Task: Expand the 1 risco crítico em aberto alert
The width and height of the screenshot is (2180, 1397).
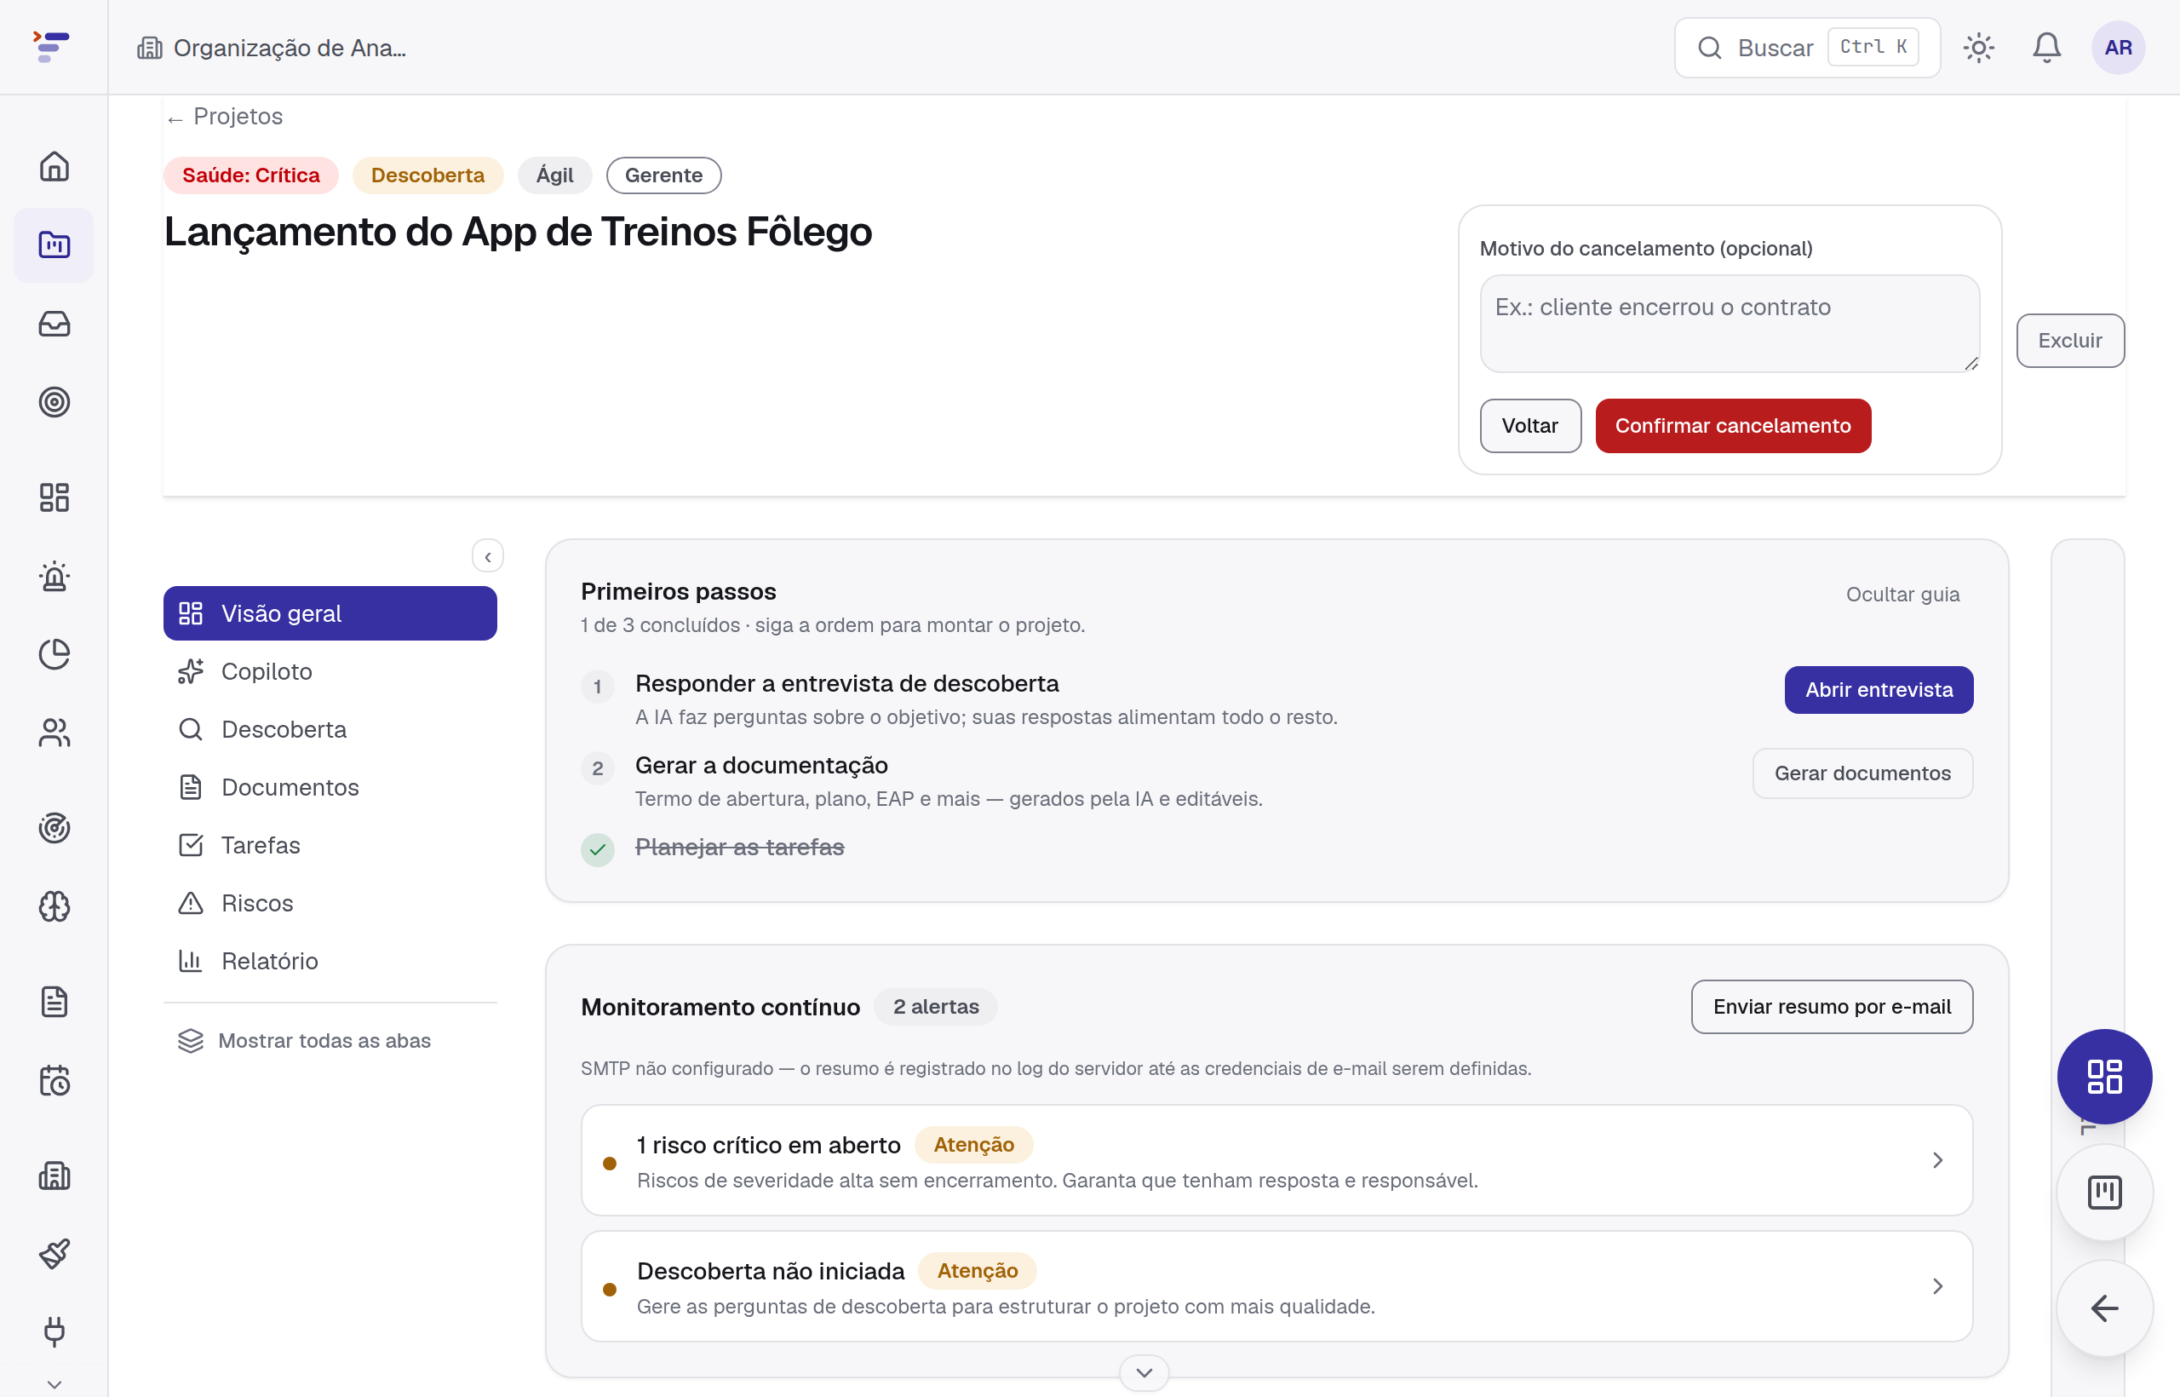Action: (x=1276, y=1160)
